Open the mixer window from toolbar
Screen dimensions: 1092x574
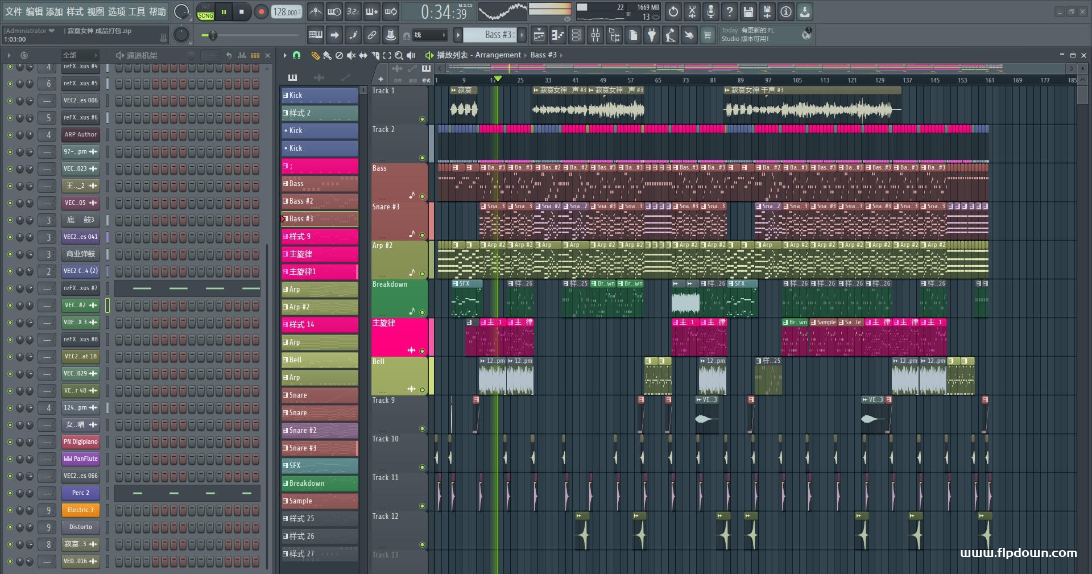click(x=595, y=35)
